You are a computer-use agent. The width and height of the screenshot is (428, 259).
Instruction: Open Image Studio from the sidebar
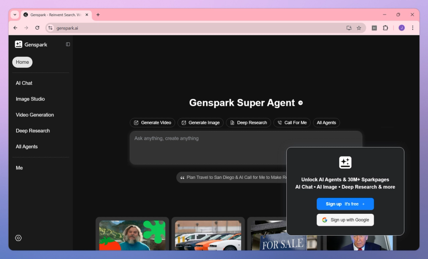coord(30,99)
